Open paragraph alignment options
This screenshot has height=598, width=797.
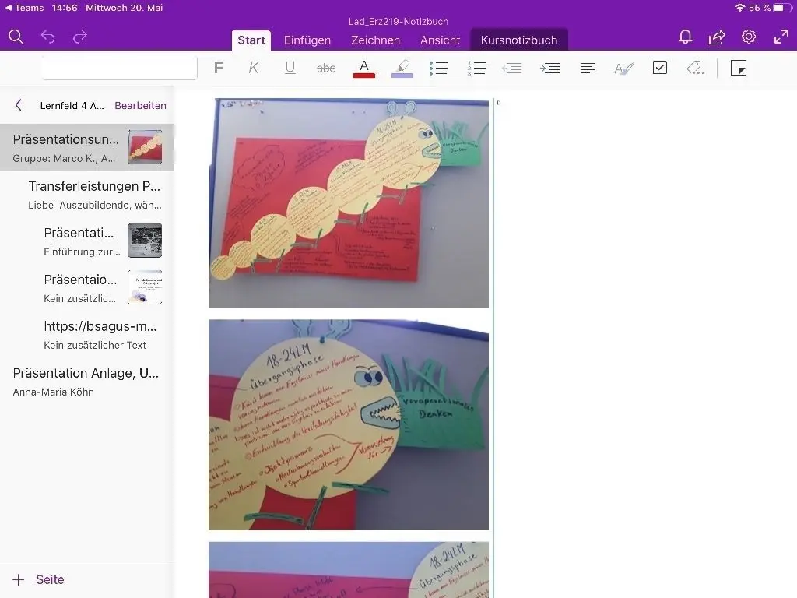[588, 69]
